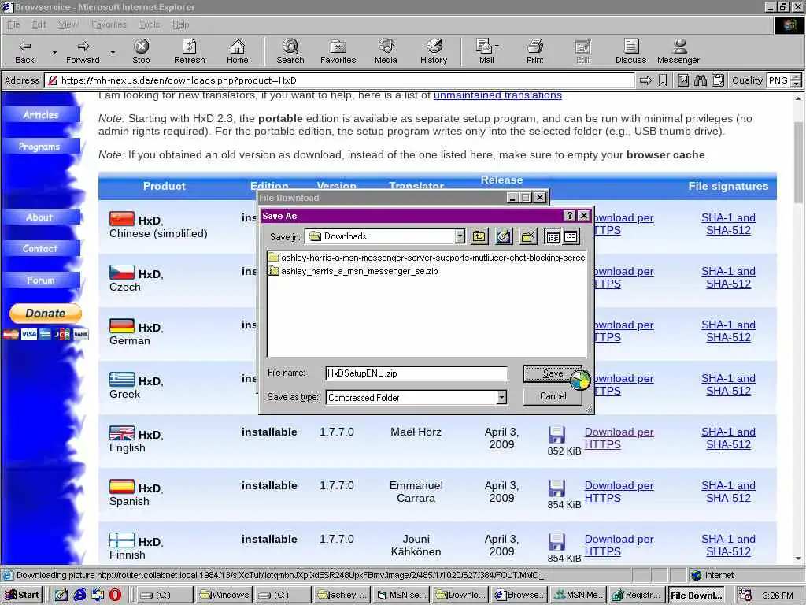Viewport: 806px width, 605px height.
Task: Click the Finnish flag icon
Action: pos(122,540)
